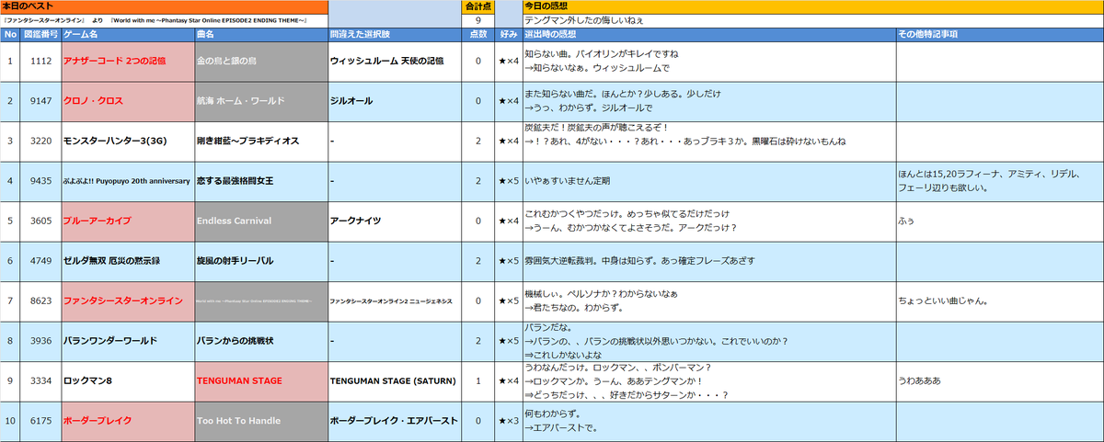This screenshot has width=1104, height=442.
Task: Click the 図鑑番号 column header
Action: pos(41,34)
